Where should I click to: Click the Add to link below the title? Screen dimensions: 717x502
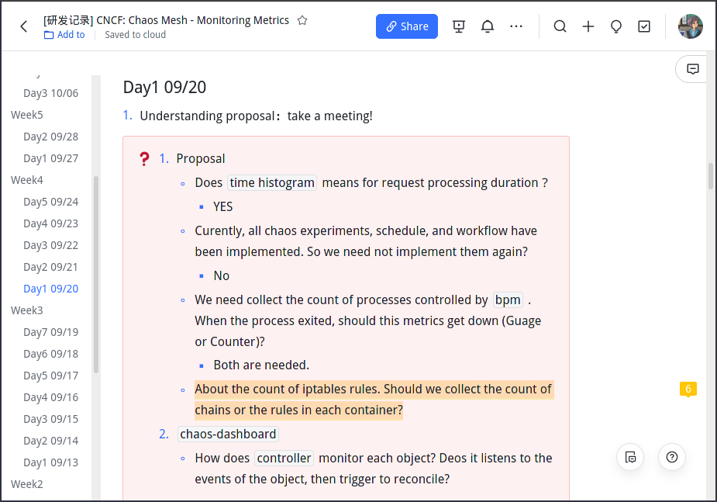(64, 34)
